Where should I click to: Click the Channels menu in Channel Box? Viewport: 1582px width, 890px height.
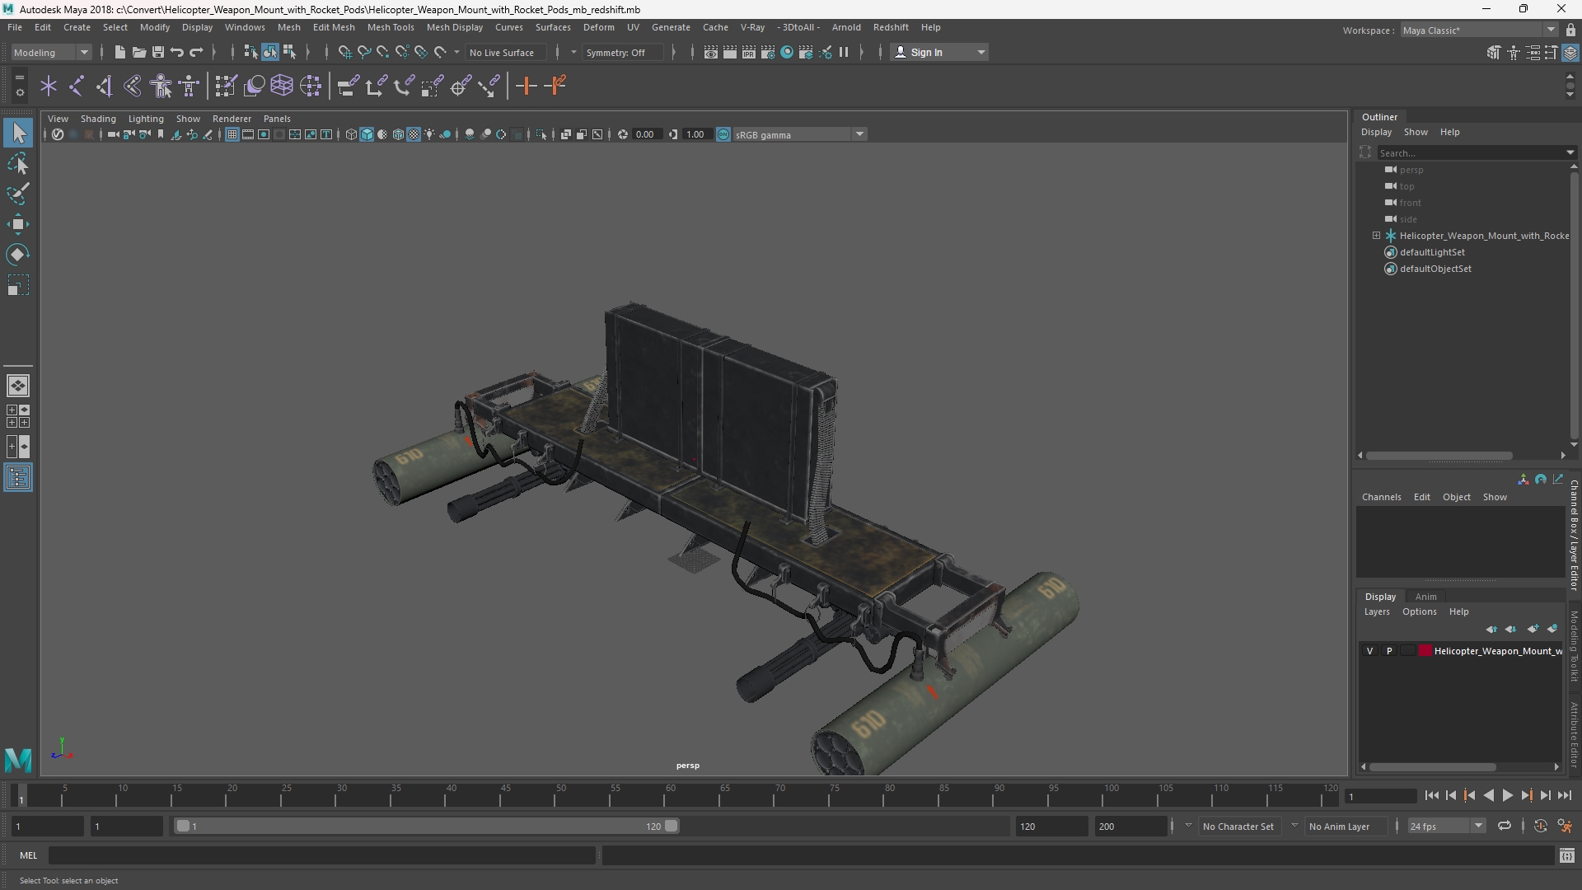1381,497
